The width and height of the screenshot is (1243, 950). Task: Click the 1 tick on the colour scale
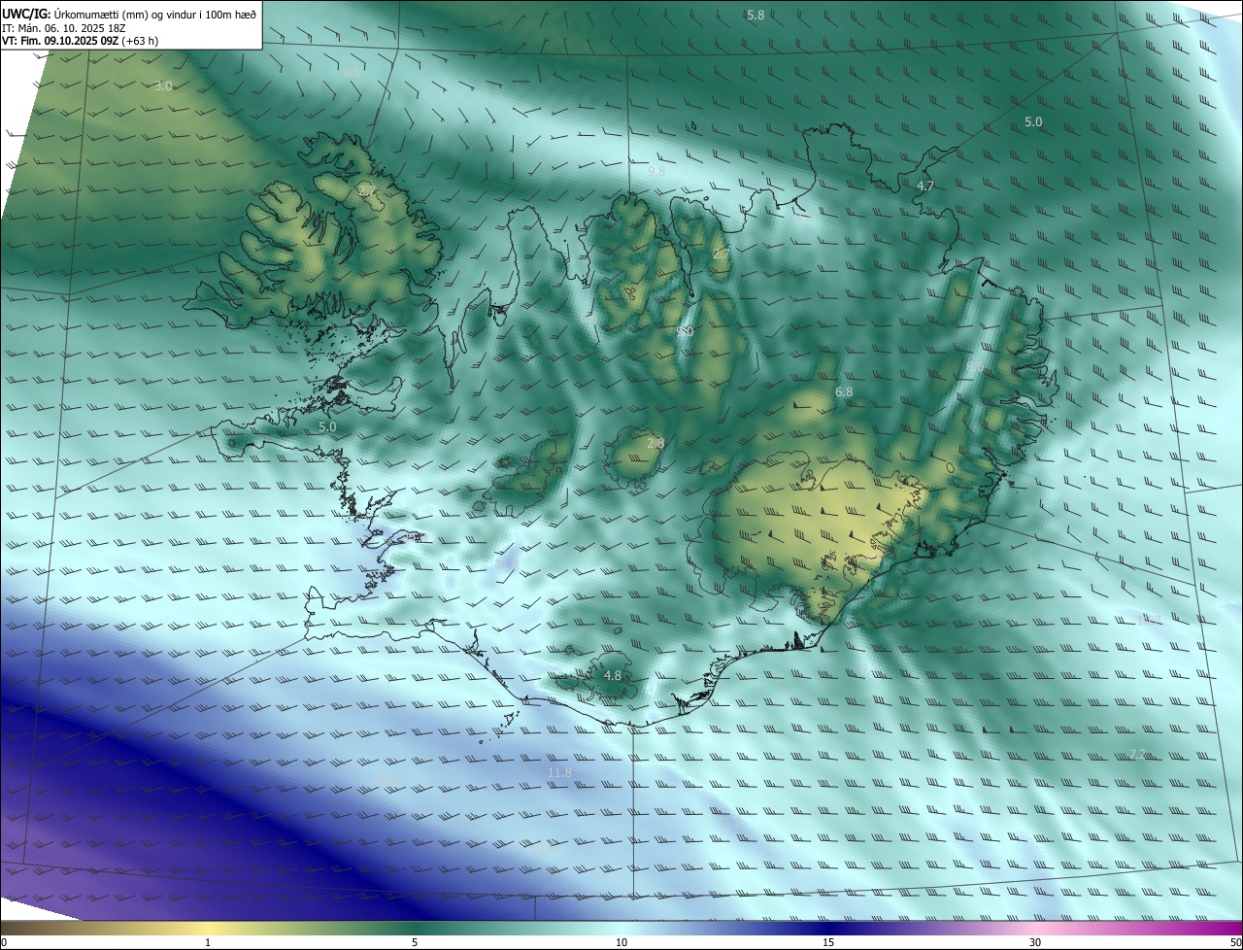click(x=208, y=943)
